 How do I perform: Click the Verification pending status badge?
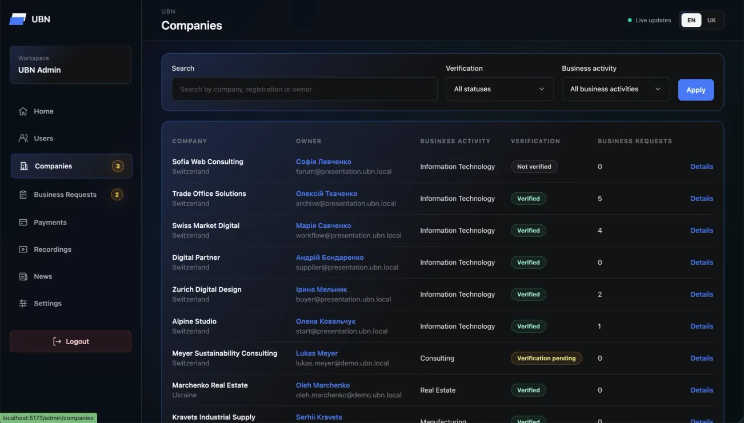(x=546, y=358)
